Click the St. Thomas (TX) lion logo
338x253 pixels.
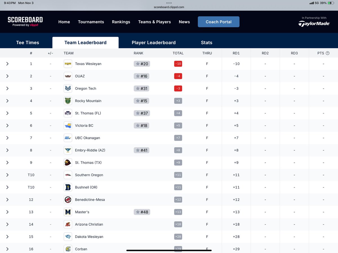point(68,163)
